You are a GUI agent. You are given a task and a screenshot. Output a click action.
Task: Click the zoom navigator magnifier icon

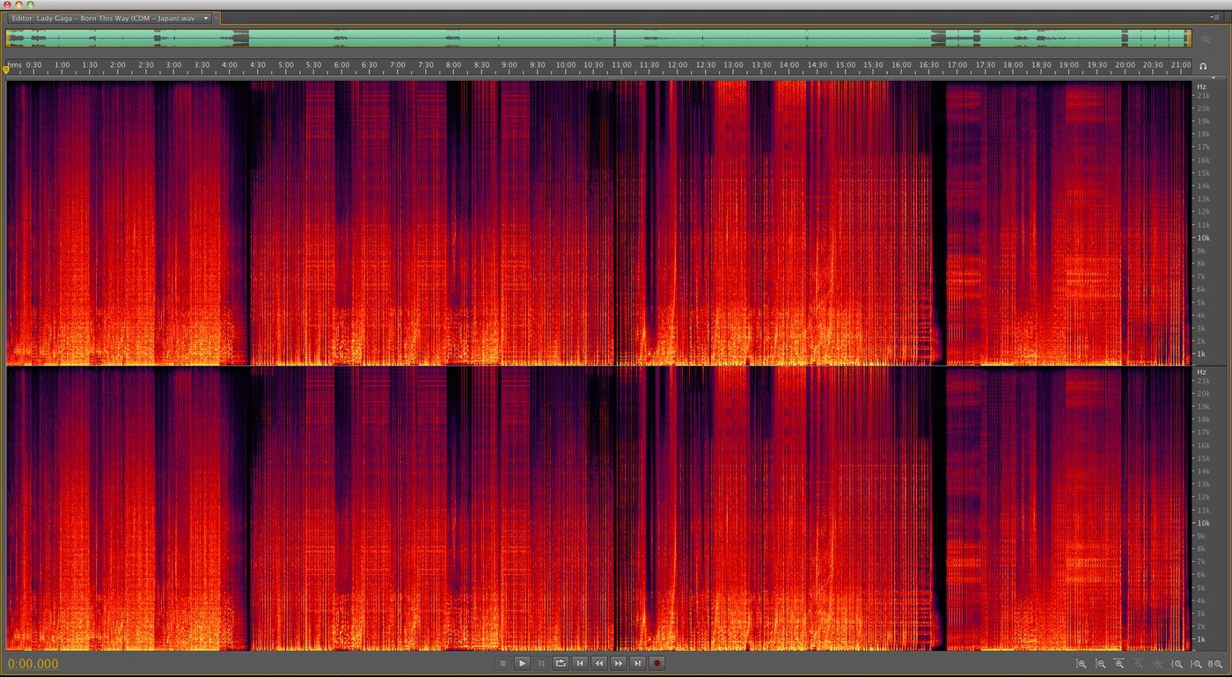click(x=1206, y=39)
